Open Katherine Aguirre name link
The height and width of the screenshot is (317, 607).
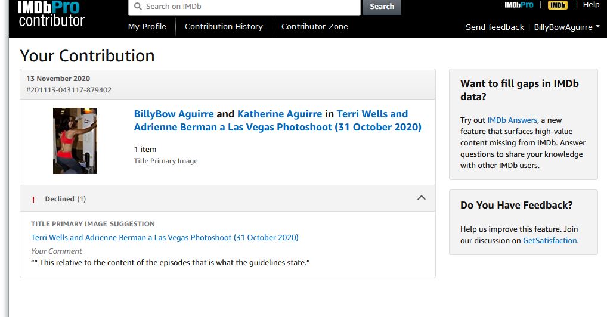pos(279,114)
